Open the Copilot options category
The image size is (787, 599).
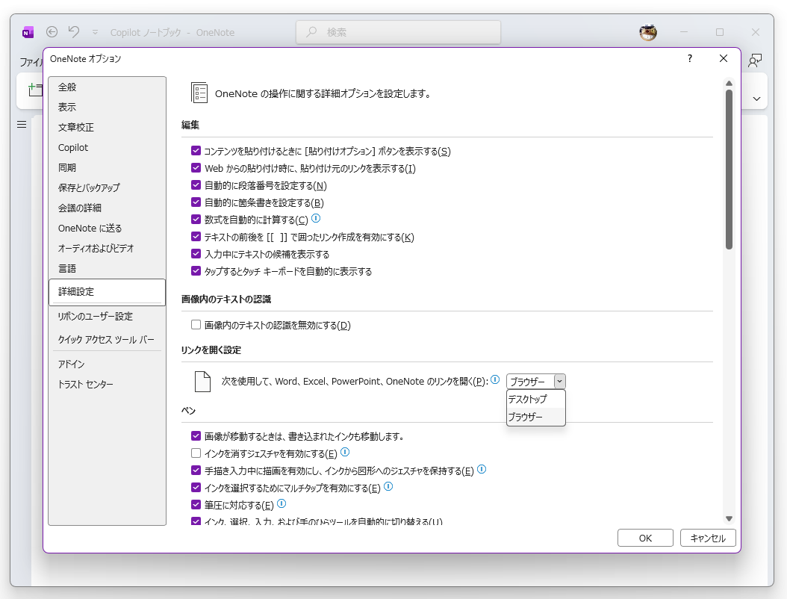pos(107,147)
